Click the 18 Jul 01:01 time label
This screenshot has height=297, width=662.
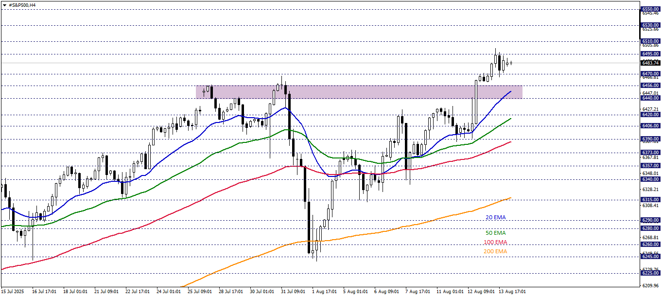point(75,292)
